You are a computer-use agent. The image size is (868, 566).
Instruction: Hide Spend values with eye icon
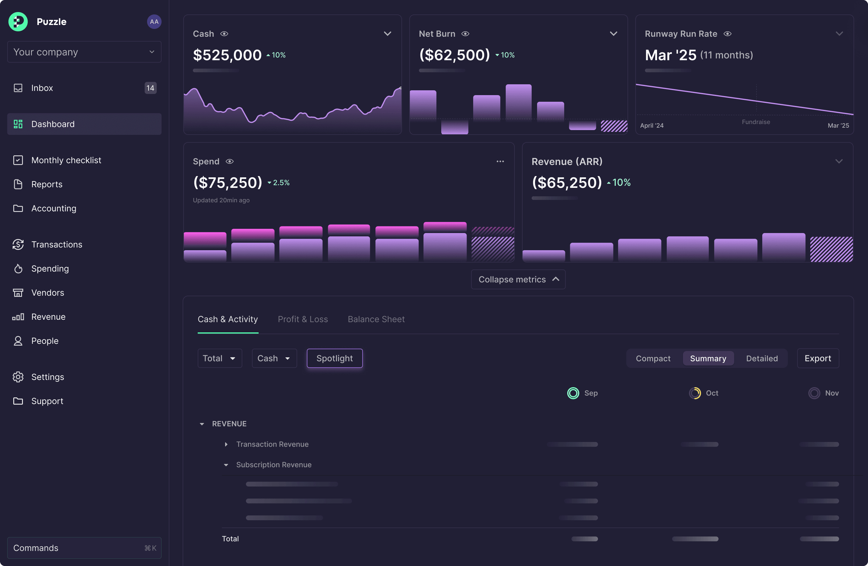[229, 161]
